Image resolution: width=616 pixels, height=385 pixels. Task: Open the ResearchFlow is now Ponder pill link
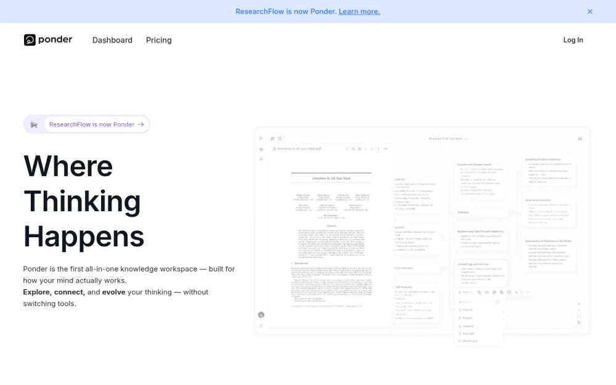(x=96, y=124)
